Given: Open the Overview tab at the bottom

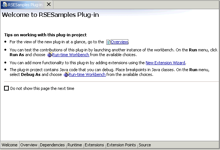Looking at the screenshot, I should (29, 145).
